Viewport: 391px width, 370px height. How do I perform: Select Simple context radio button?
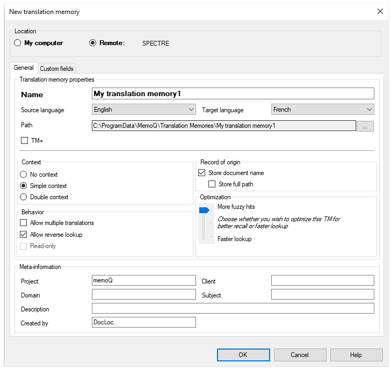tap(24, 186)
